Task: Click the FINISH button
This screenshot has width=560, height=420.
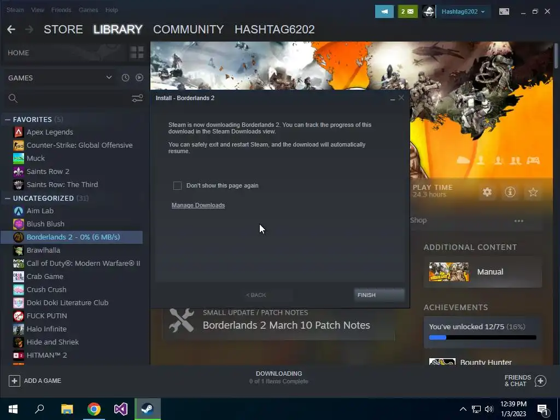Action: tap(379, 295)
